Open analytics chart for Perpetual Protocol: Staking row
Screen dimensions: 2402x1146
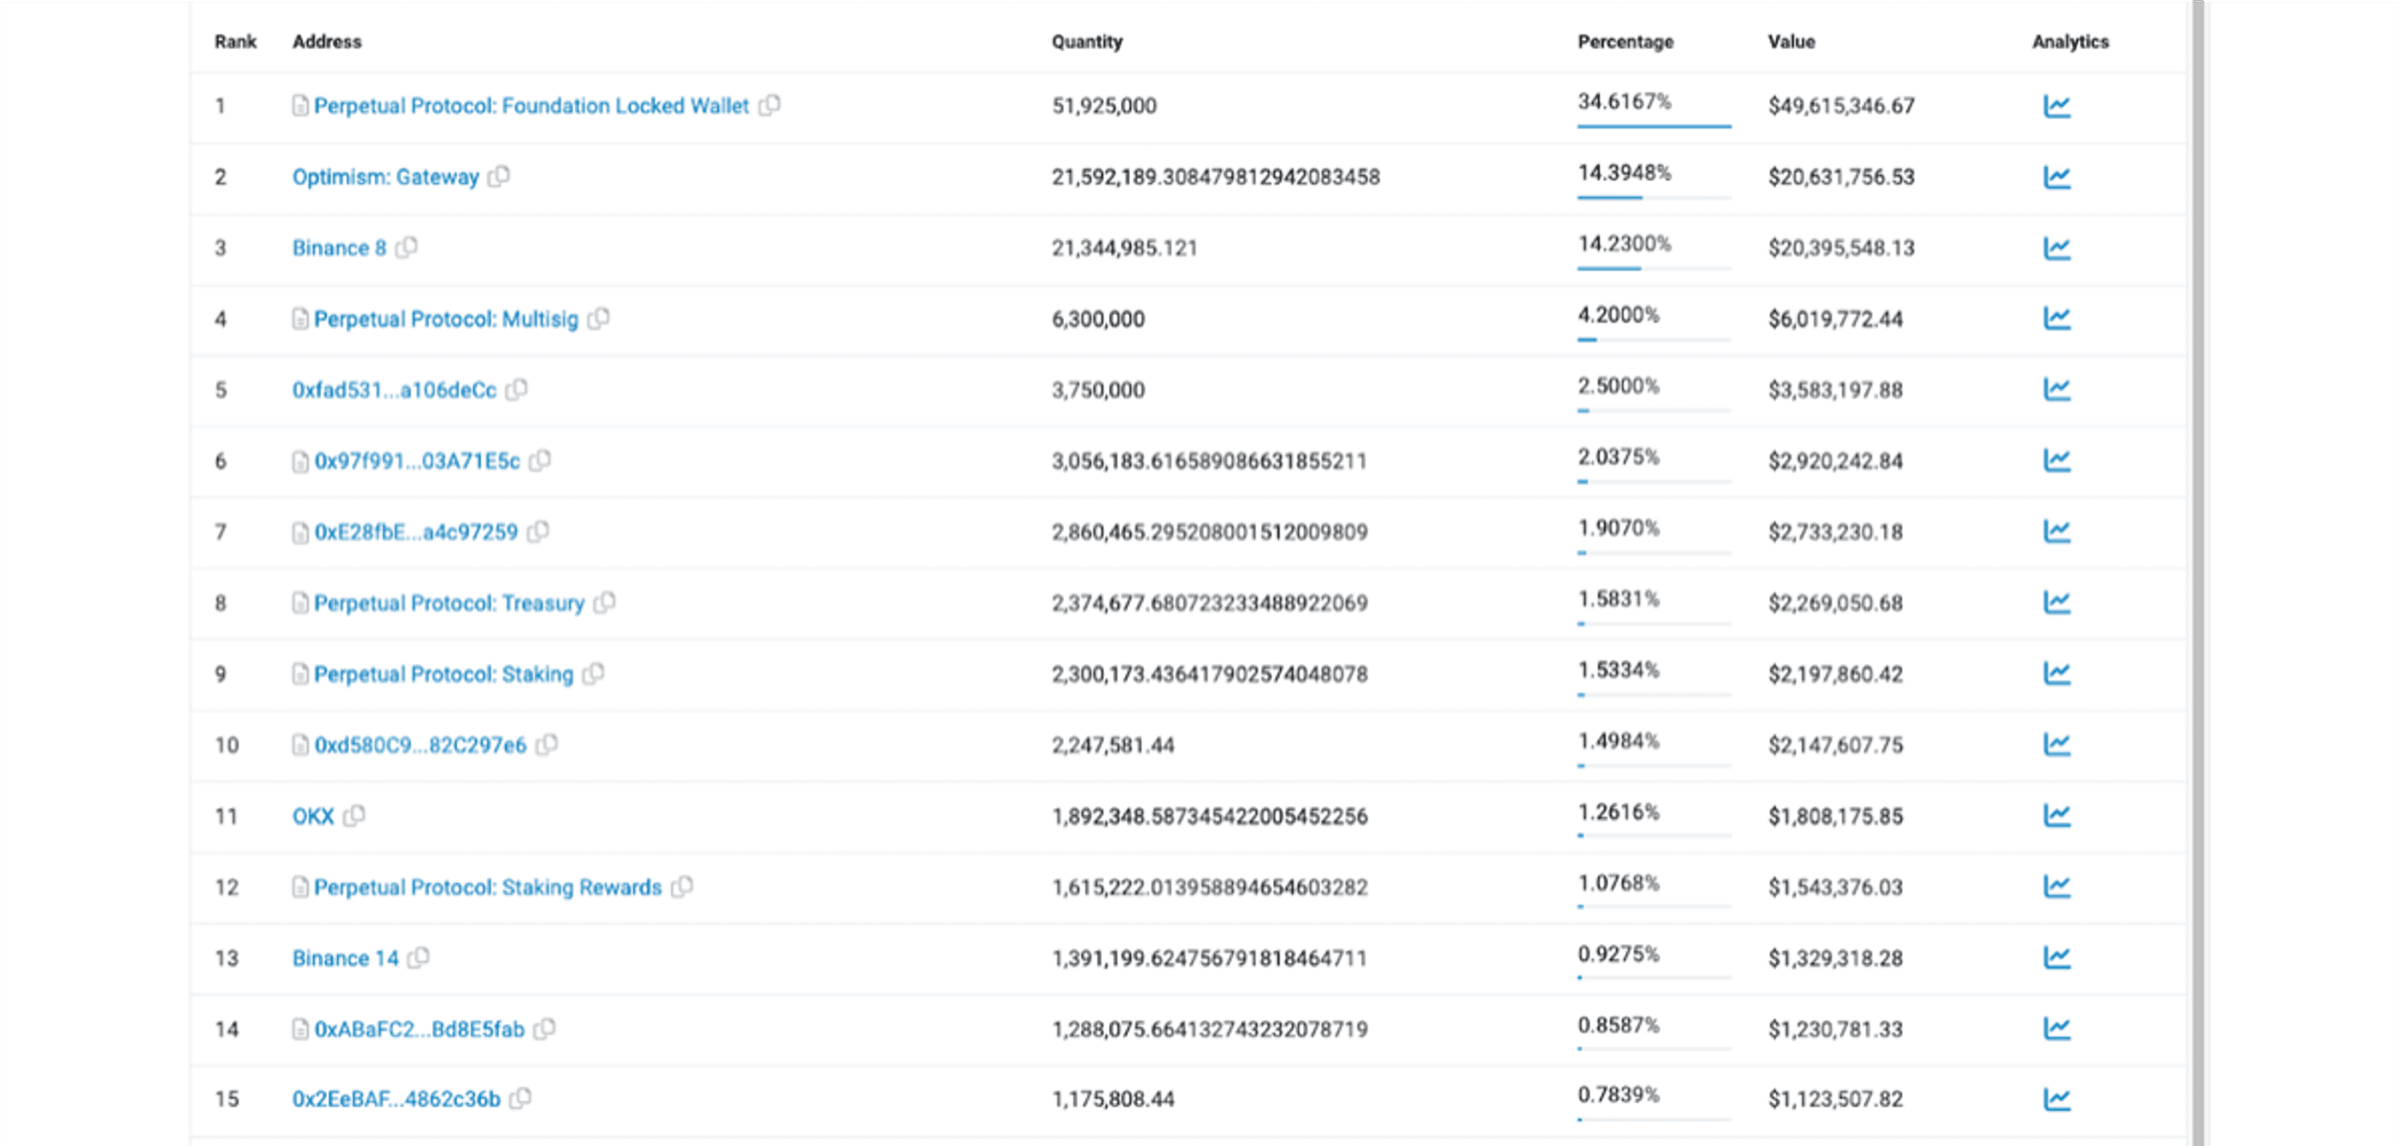coord(2056,673)
